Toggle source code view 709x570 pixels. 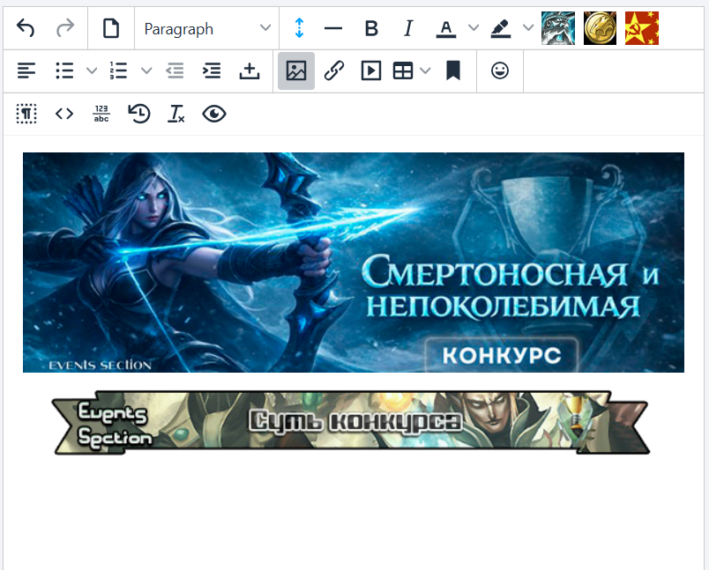[64, 114]
